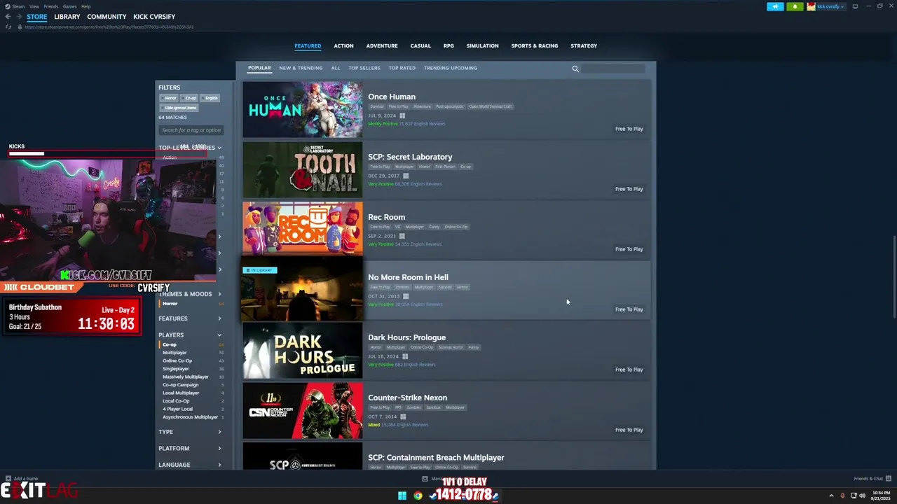Viewport: 897px width, 504px height.
Task: Click Free To Play on Rec Room row
Action: [629, 249]
